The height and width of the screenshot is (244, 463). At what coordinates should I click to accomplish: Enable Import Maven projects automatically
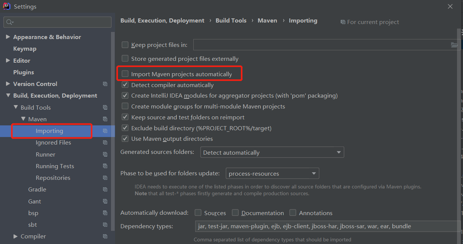pos(125,74)
